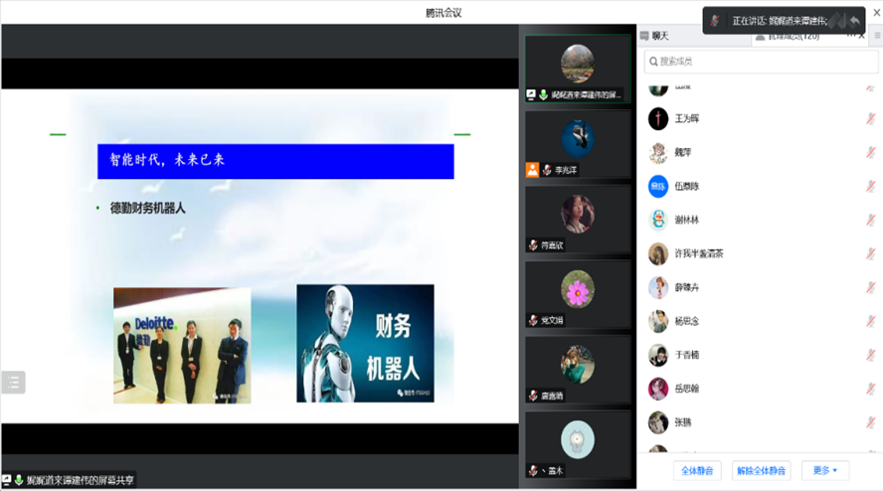Click the list icon at left edge of slide
Screen dimensions: 883x491
tap(13, 382)
